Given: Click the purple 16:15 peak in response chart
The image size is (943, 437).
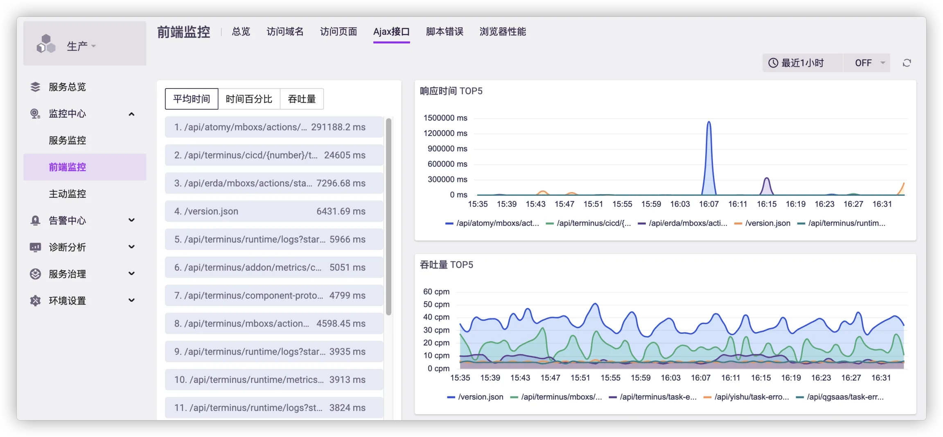Looking at the screenshot, I should pyautogui.click(x=767, y=186).
